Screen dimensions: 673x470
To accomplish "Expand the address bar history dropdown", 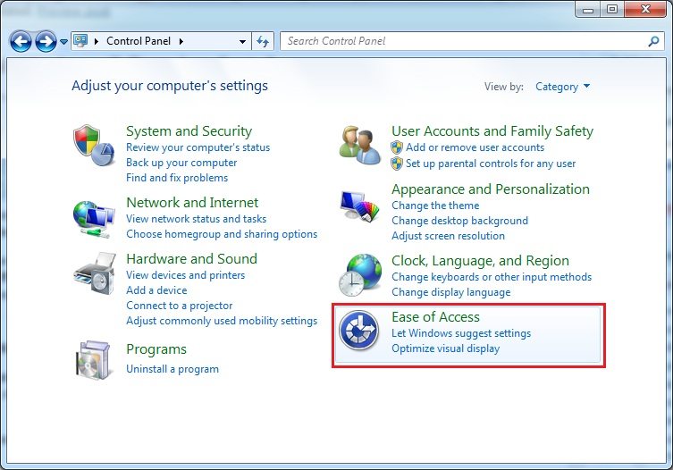I will point(242,42).
